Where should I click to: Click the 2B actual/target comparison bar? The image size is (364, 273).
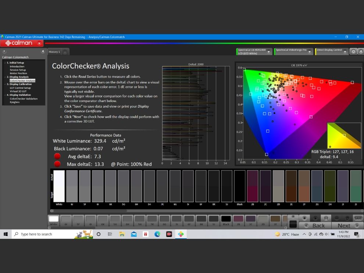[253, 186]
